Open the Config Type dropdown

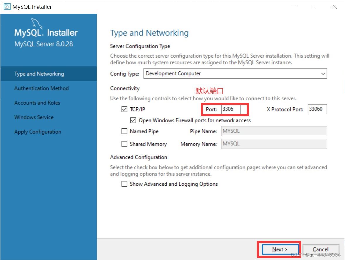235,73
